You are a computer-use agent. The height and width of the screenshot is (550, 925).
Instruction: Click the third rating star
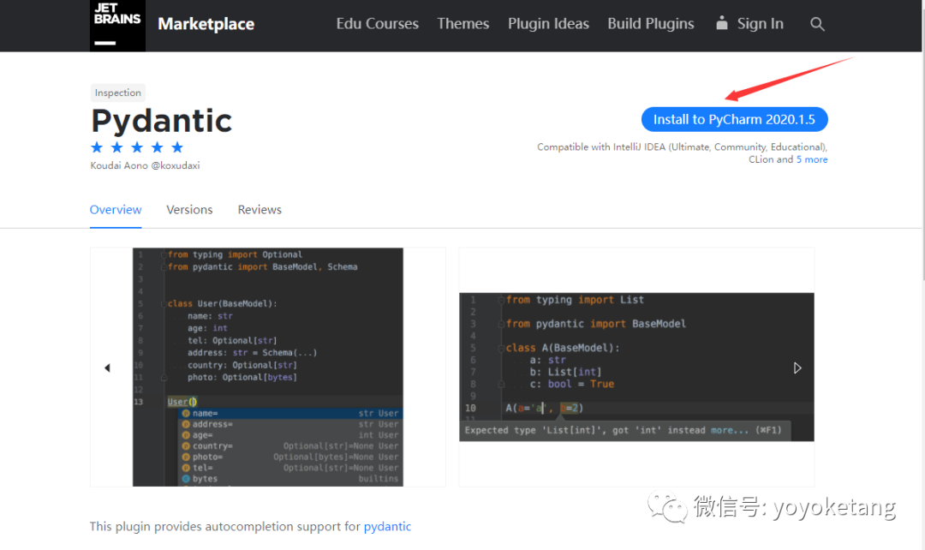click(x=137, y=147)
